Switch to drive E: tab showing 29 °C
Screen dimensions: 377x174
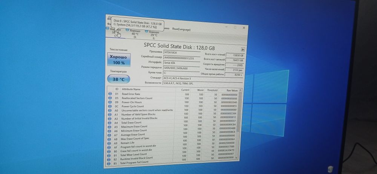tap(153, 35)
